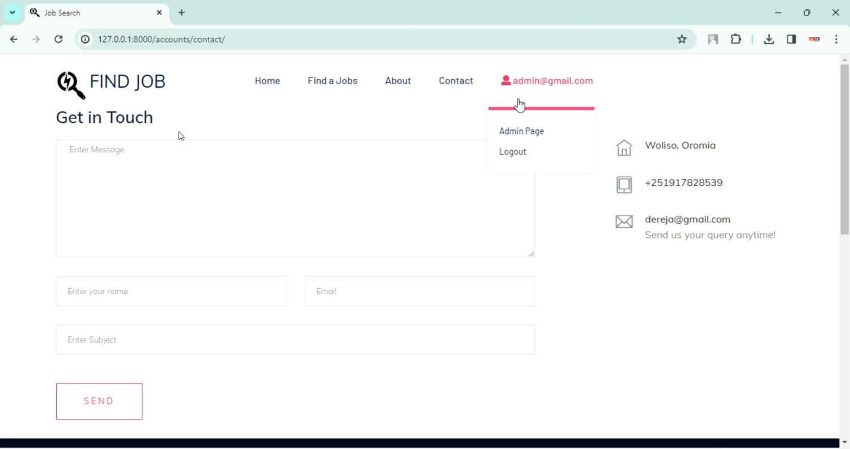
Task: Bookmark this page with the star icon
Action: (682, 39)
